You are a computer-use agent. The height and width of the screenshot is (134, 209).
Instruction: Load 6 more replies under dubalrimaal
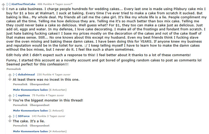point(39,90)
